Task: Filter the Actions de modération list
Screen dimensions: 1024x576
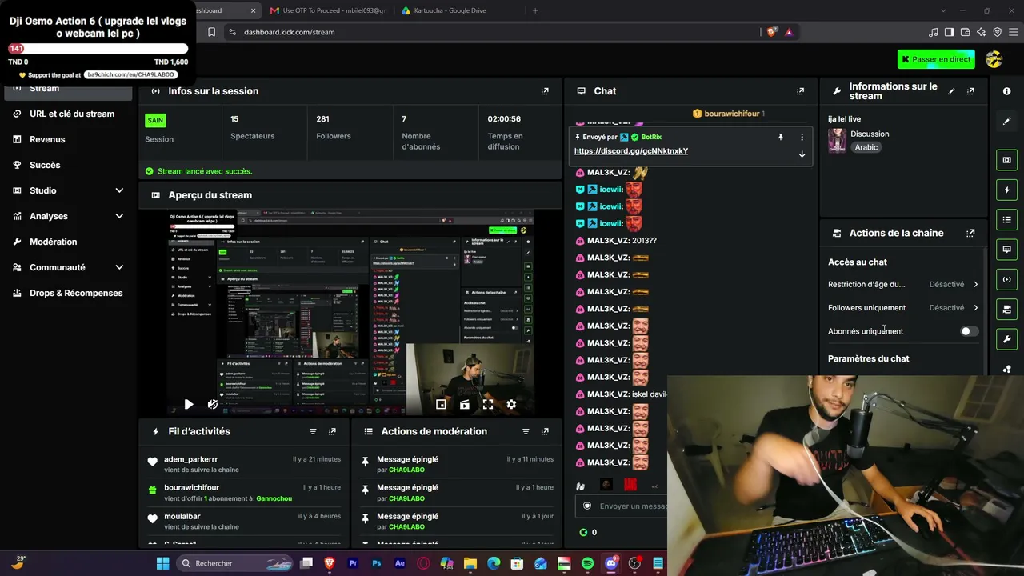Action: pyautogui.click(x=526, y=431)
